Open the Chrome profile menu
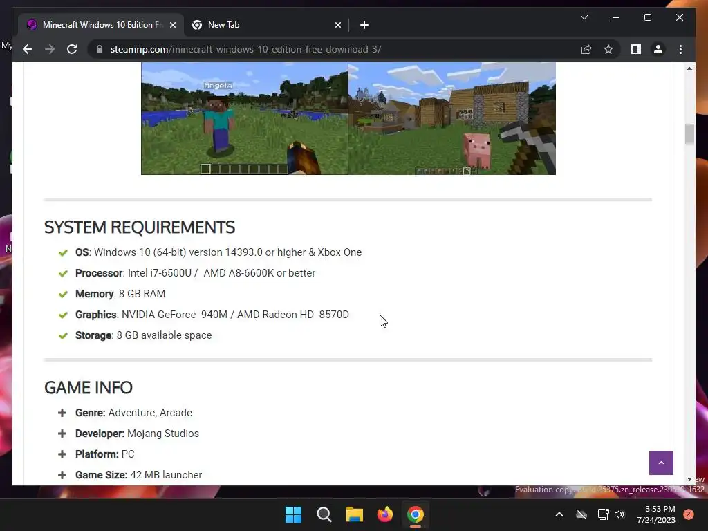 pos(658,49)
